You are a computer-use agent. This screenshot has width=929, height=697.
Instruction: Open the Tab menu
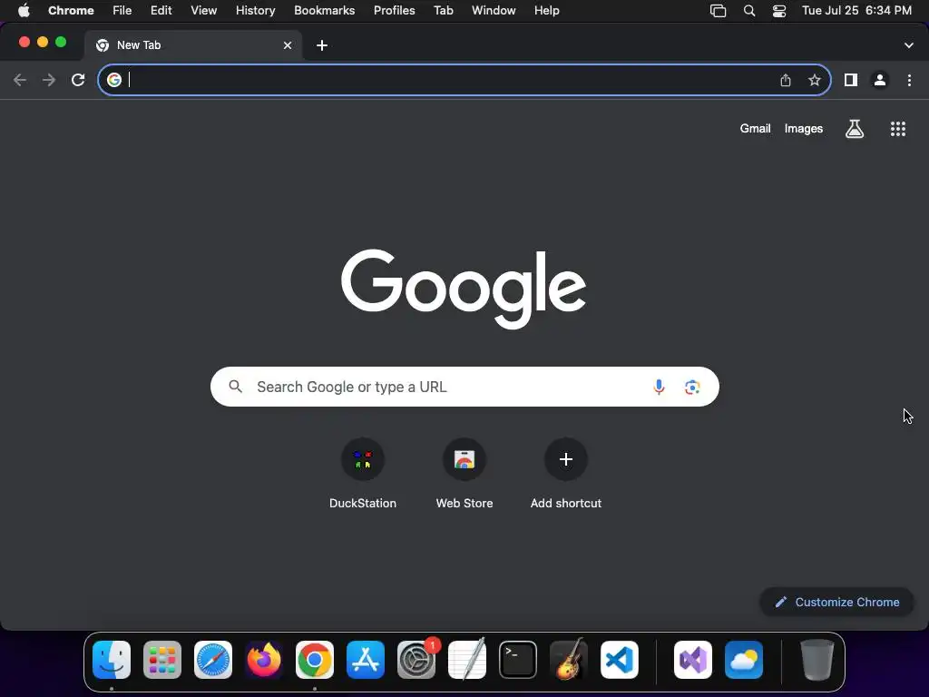coord(443,11)
